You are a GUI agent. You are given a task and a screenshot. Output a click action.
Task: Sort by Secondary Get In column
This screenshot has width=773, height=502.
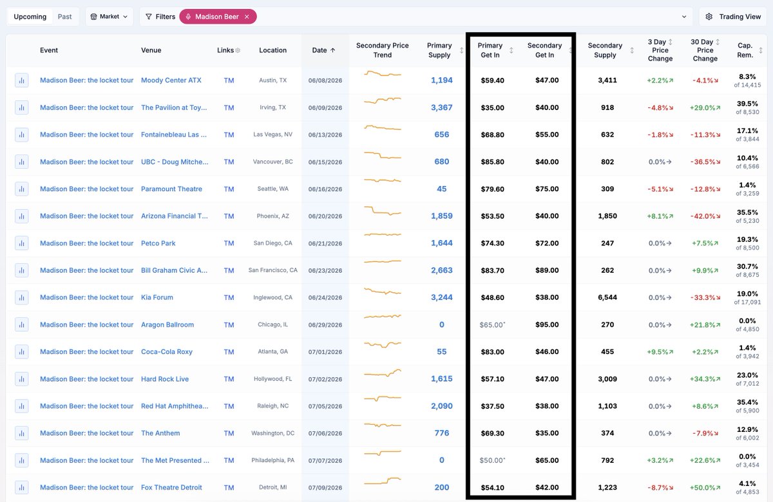coord(571,50)
